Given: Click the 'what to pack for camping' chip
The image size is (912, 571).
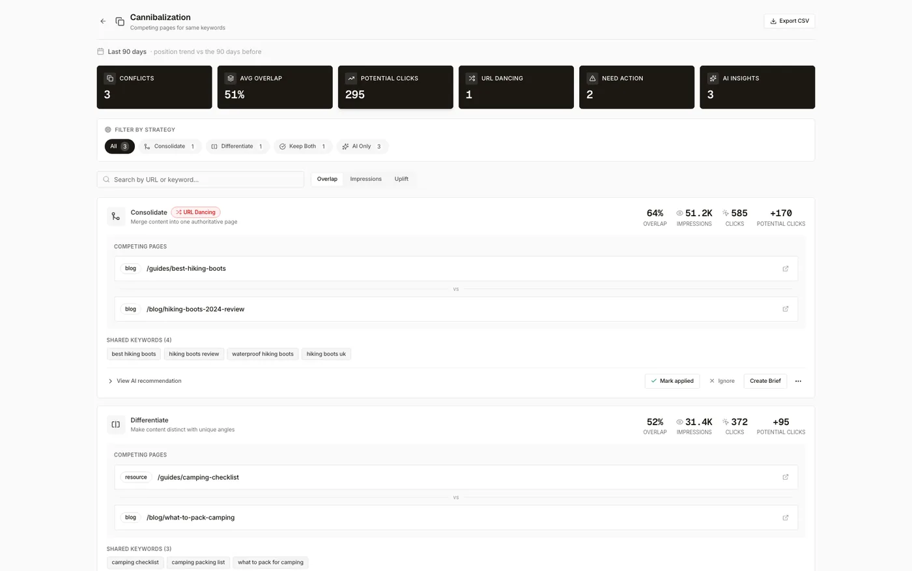Looking at the screenshot, I should coord(270,563).
